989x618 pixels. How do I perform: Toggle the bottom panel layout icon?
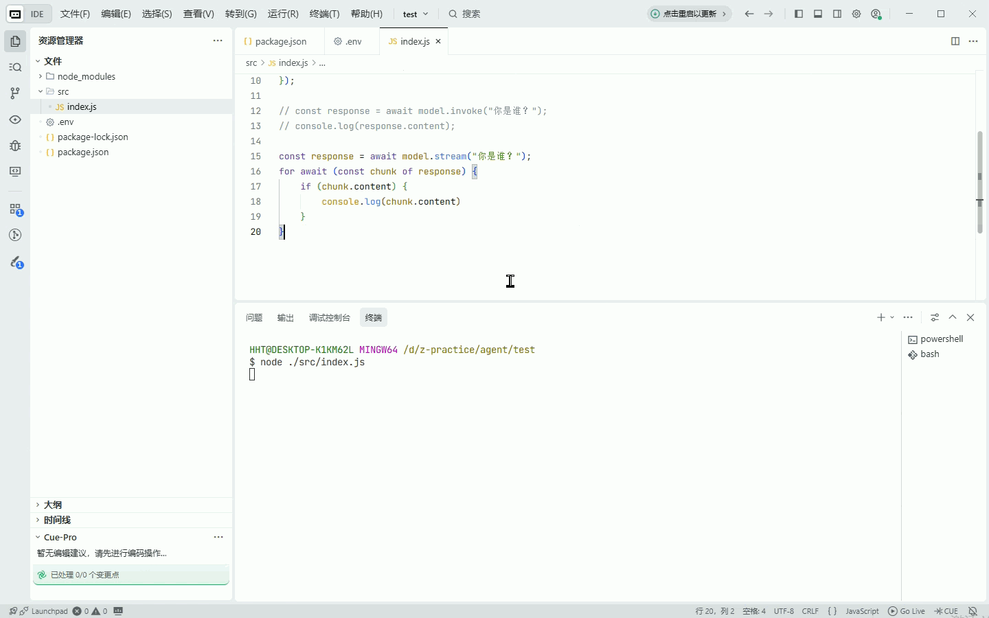[818, 14]
